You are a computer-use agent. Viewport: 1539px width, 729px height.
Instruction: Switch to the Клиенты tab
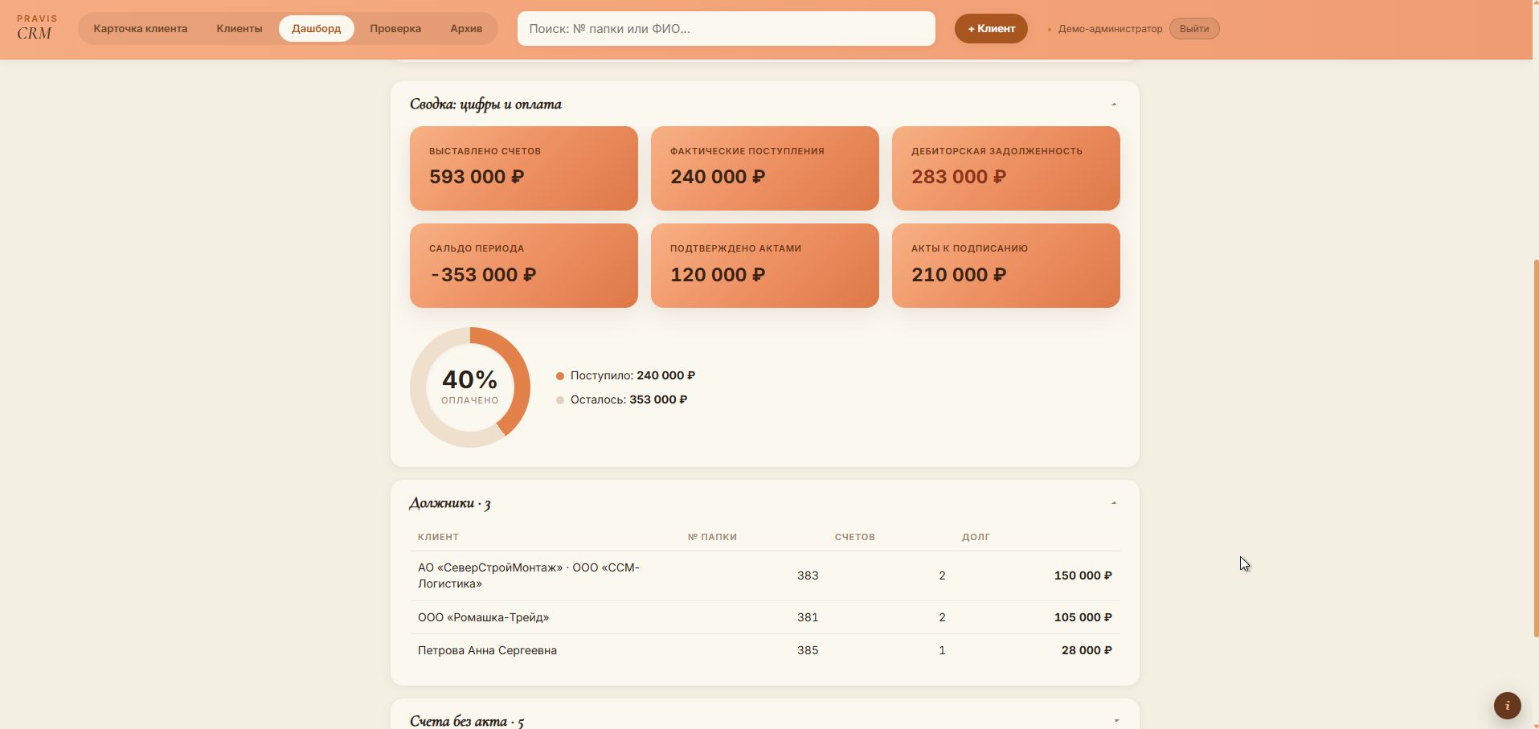pos(239,28)
